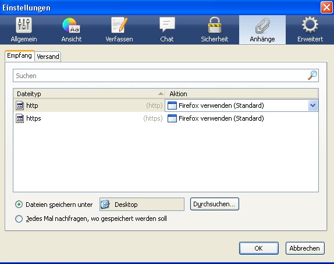
Task: Sort list by Dateityp column header
Action: [x=89, y=94]
